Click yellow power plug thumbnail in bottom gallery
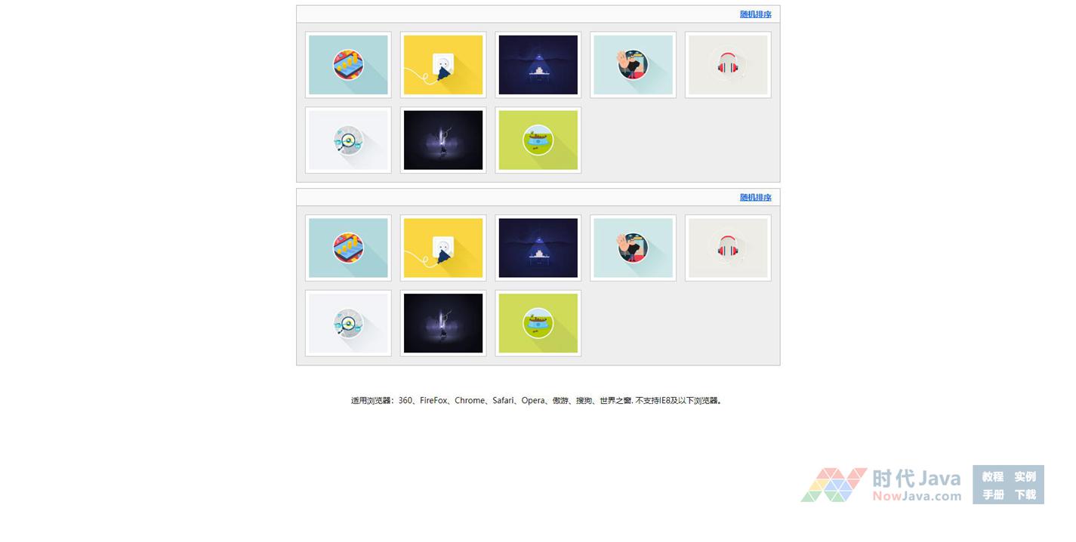The width and height of the screenshot is (1076, 542). (x=443, y=248)
